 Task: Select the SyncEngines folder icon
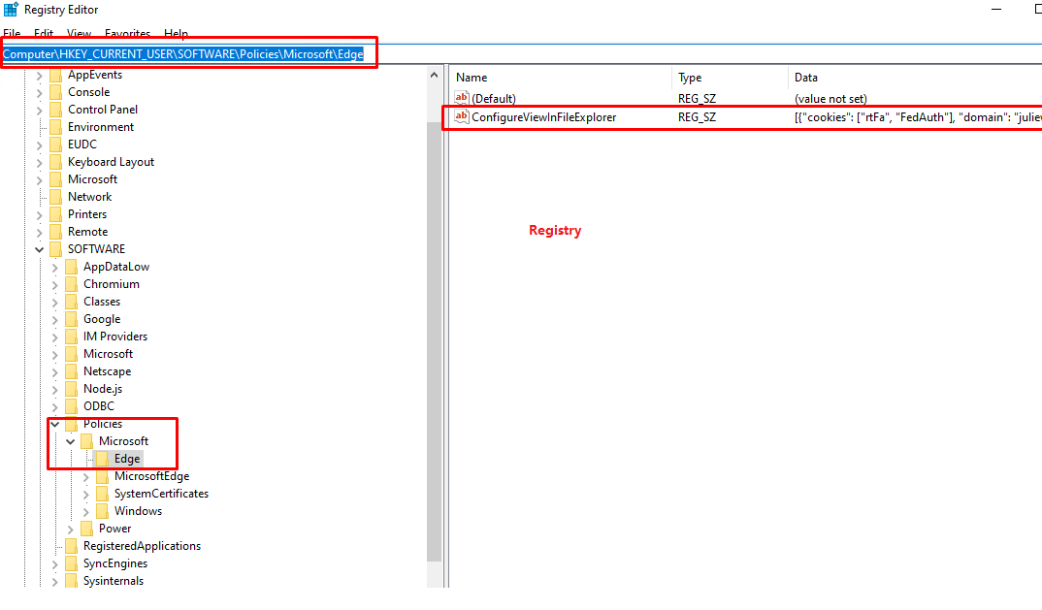coord(72,562)
